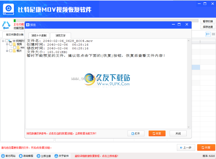Click 关闭 button in preview dialog

pos(178,133)
